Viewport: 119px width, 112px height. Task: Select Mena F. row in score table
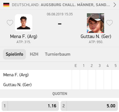pos(59,75)
